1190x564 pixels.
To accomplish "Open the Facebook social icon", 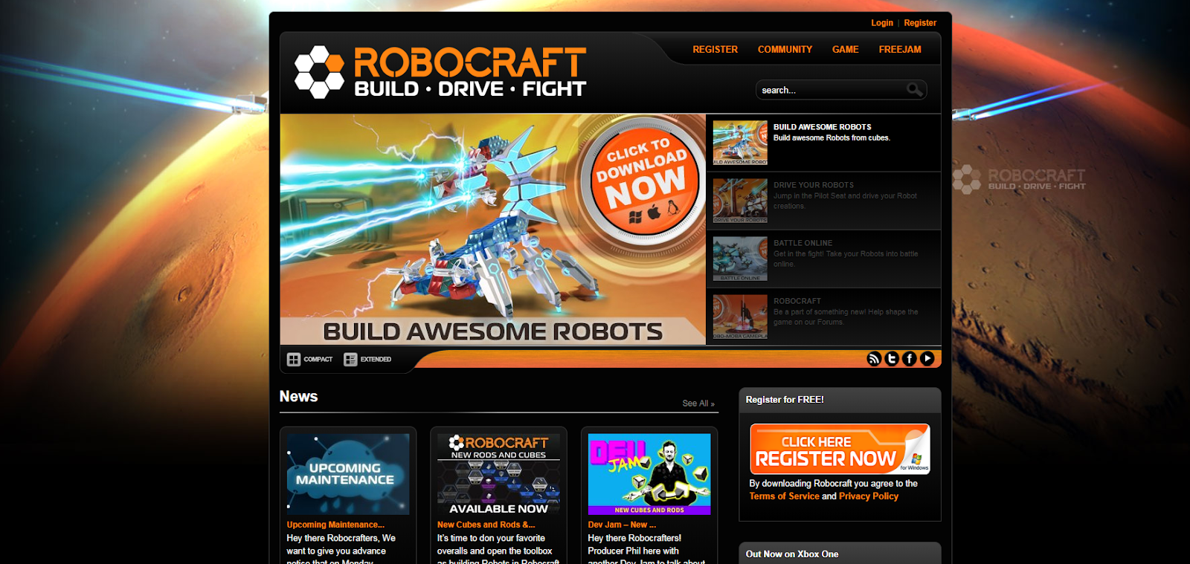I will pyautogui.click(x=910, y=359).
